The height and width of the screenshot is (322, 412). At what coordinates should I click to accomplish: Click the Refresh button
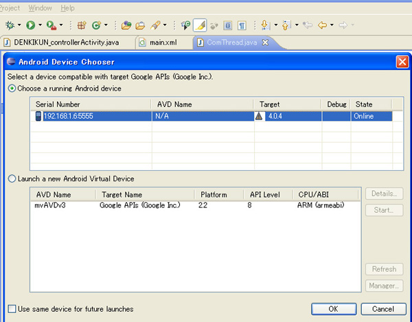coord(384,269)
